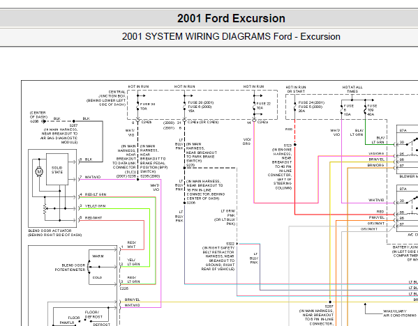Click the 'S206' splice label

pyautogui.click(x=191, y=203)
